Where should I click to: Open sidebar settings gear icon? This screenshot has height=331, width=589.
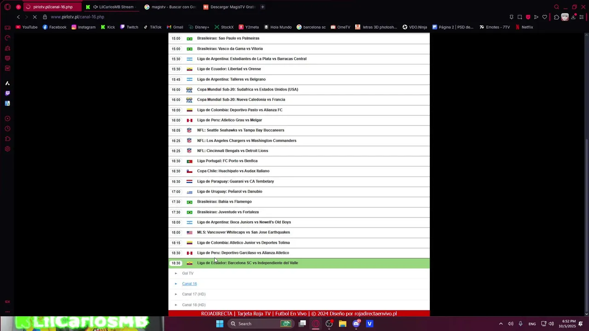[7, 149]
